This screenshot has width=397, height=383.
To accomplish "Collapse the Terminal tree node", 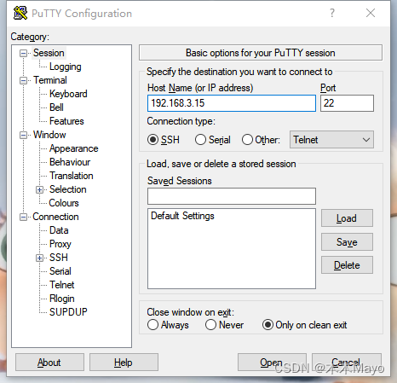I will click(23, 80).
